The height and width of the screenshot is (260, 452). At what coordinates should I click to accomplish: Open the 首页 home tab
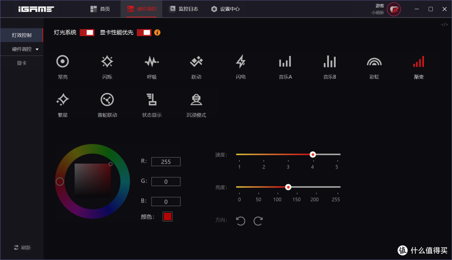point(100,9)
